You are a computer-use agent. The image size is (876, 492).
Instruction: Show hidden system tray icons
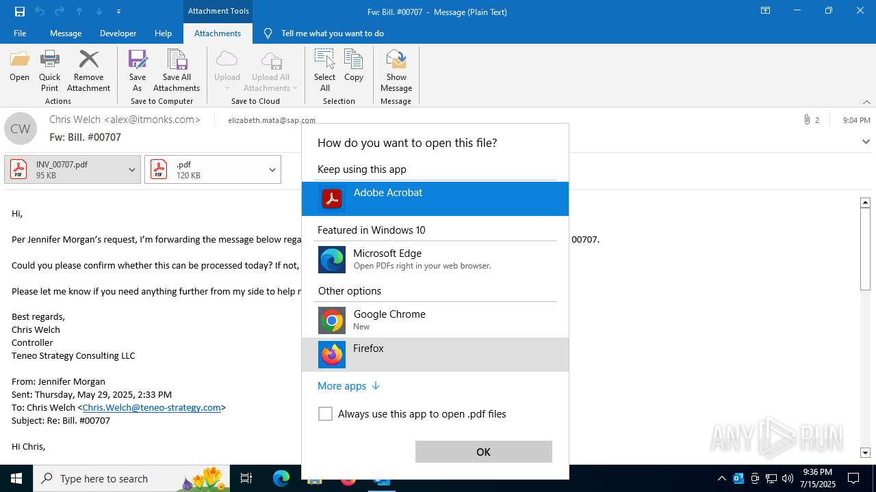(721, 478)
